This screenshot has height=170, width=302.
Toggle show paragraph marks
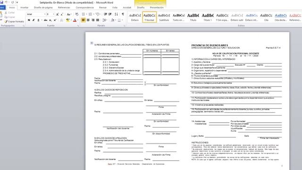(x=123, y=14)
